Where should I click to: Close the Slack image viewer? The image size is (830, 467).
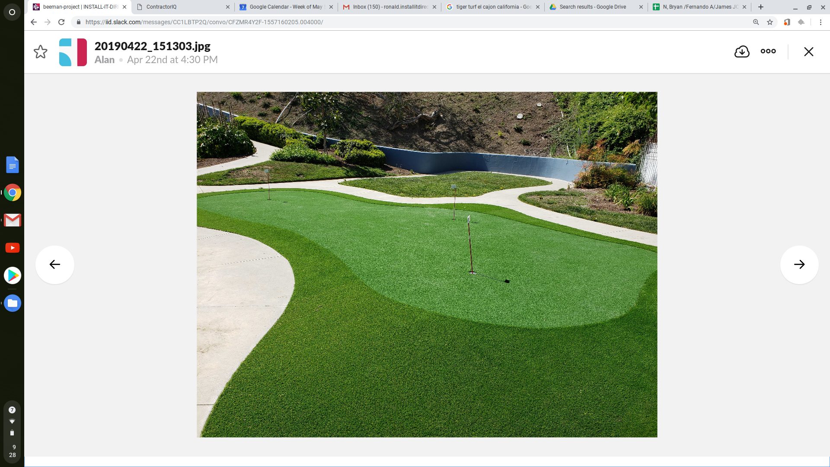tap(809, 51)
